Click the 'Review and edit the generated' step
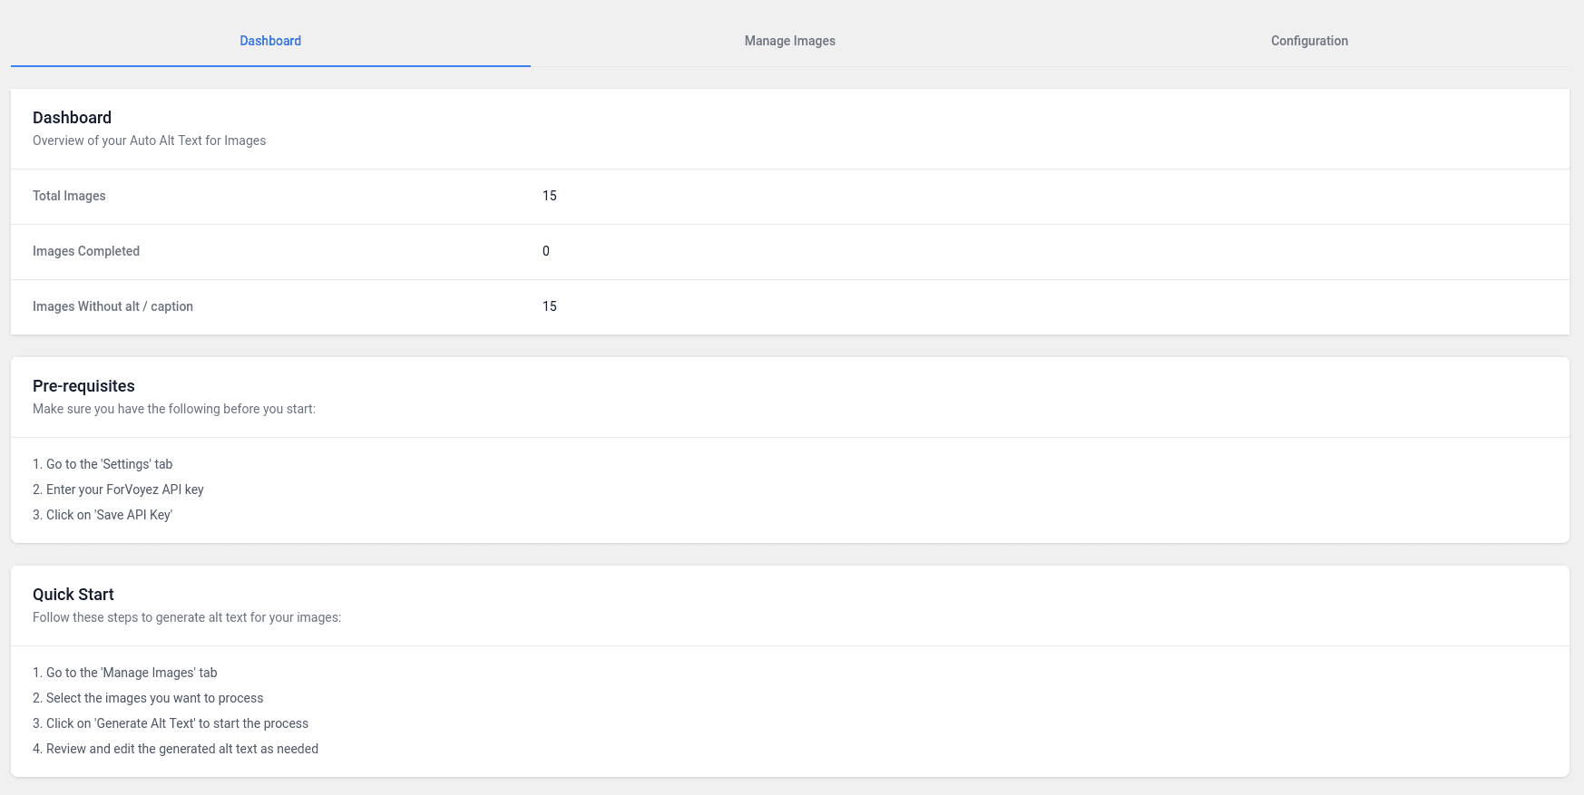Viewport: 1584px width, 795px height. coord(175,749)
